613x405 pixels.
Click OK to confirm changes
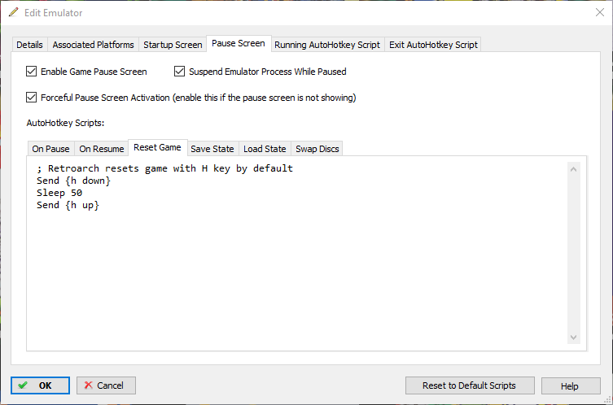[40, 385]
